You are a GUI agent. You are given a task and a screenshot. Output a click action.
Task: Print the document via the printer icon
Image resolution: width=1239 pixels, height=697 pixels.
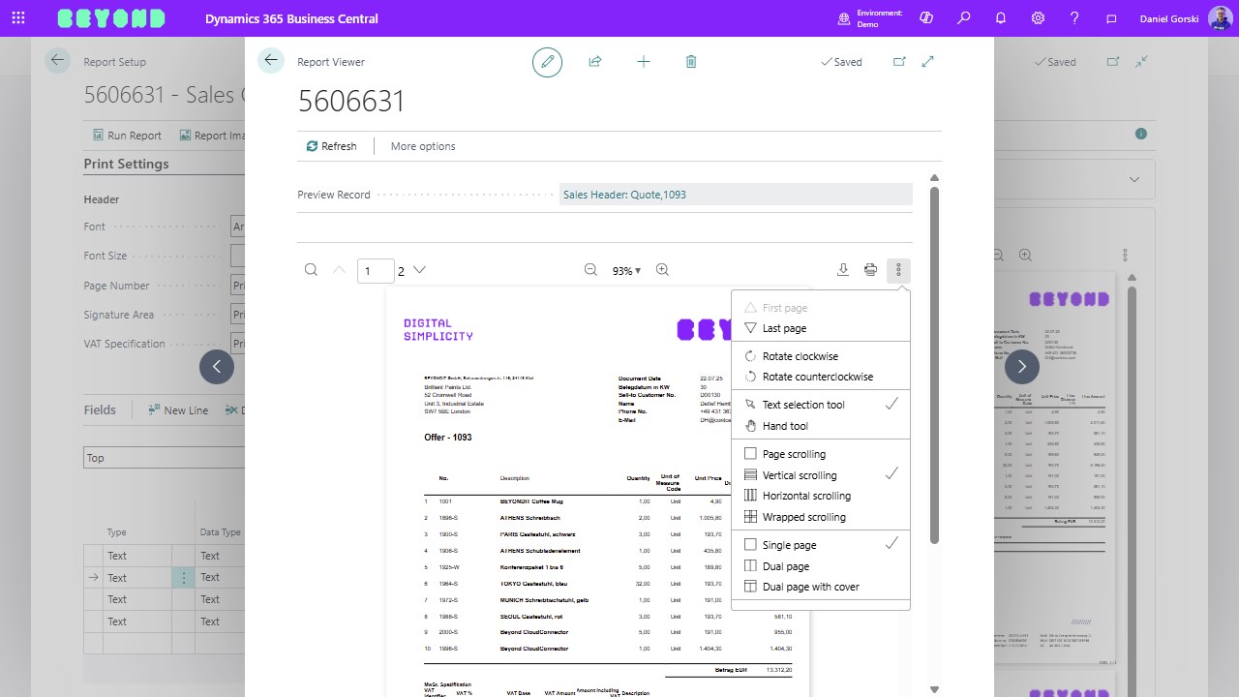click(x=870, y=270)
